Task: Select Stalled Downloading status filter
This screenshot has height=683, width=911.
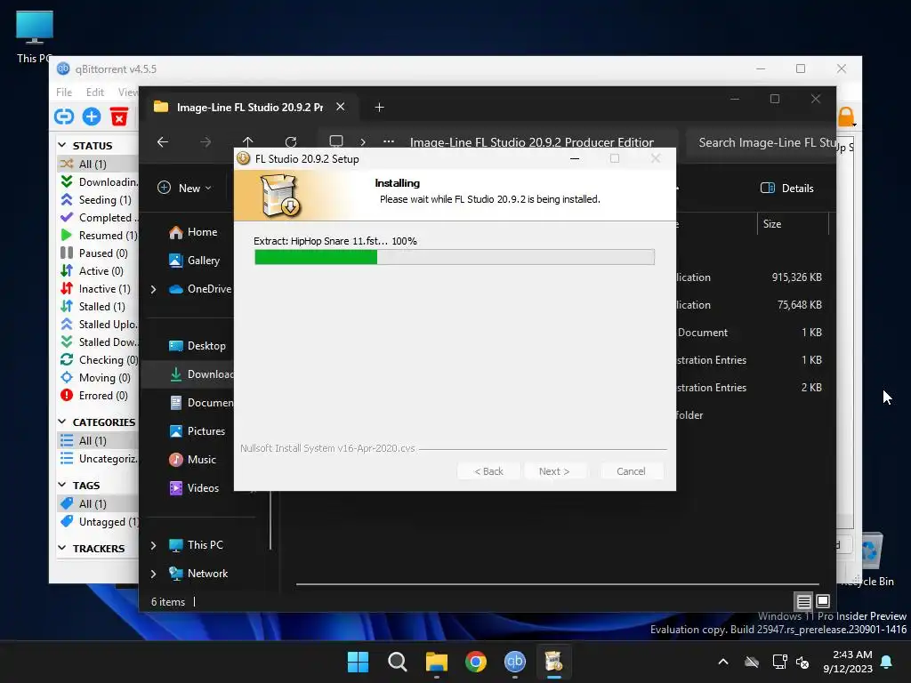Action: pos(99,342)
